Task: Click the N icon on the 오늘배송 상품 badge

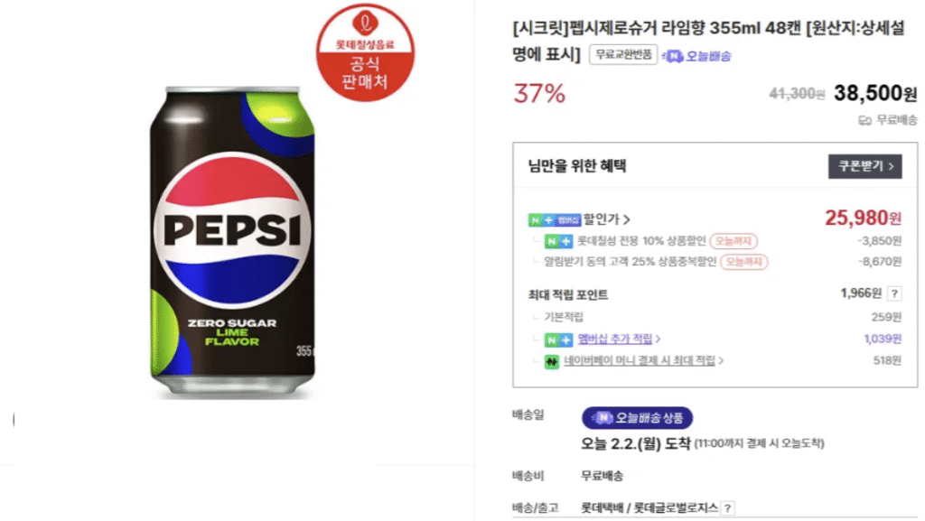Action: (603, 415)
